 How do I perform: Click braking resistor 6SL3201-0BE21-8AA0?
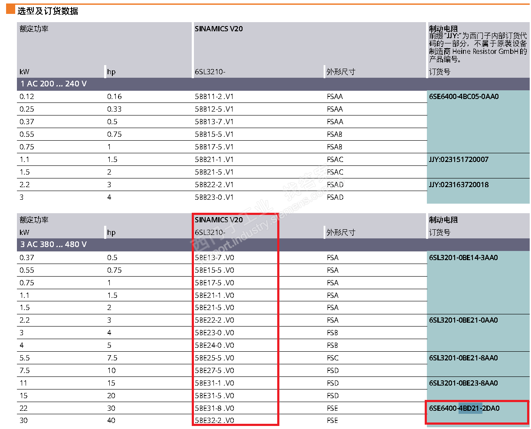click(463, 358)
